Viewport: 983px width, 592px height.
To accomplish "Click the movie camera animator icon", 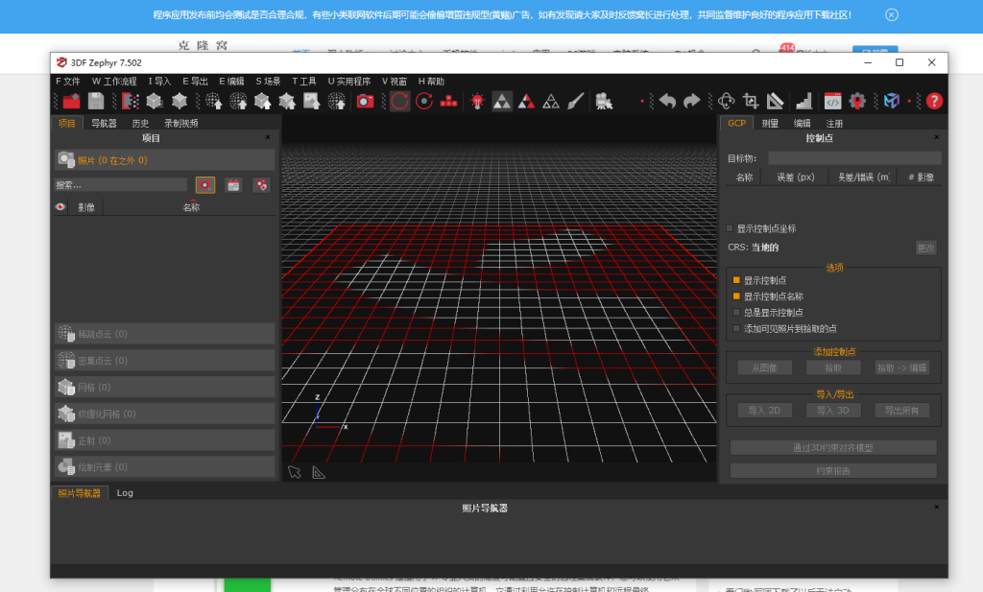I will [x=604, y=101].
